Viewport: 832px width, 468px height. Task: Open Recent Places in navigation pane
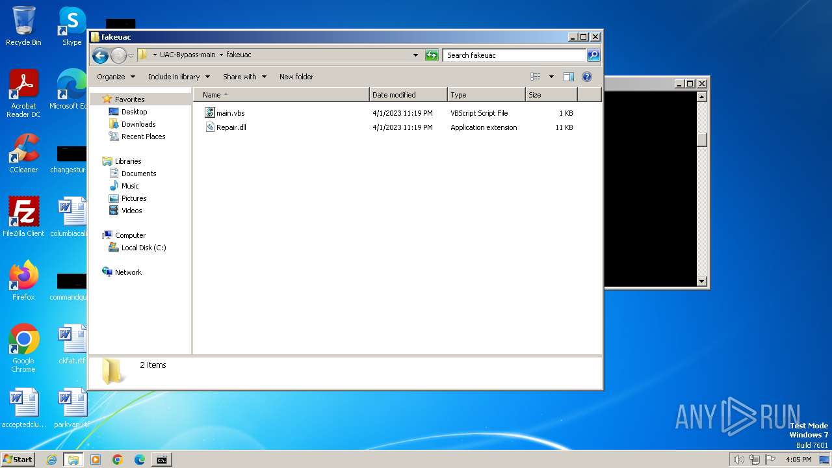[143, 136]
